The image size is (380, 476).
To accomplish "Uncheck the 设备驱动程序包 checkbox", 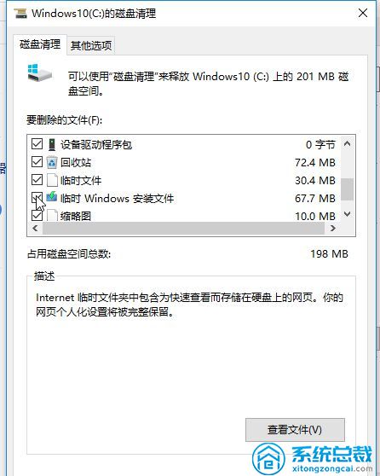I will point(37,144).
